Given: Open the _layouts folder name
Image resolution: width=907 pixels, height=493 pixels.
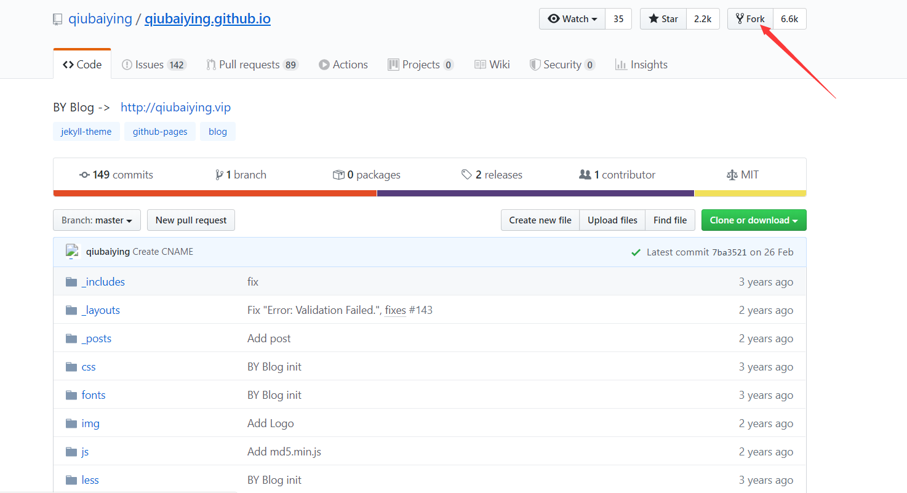Looking at the screenshot, I should (x=101, y=310).
